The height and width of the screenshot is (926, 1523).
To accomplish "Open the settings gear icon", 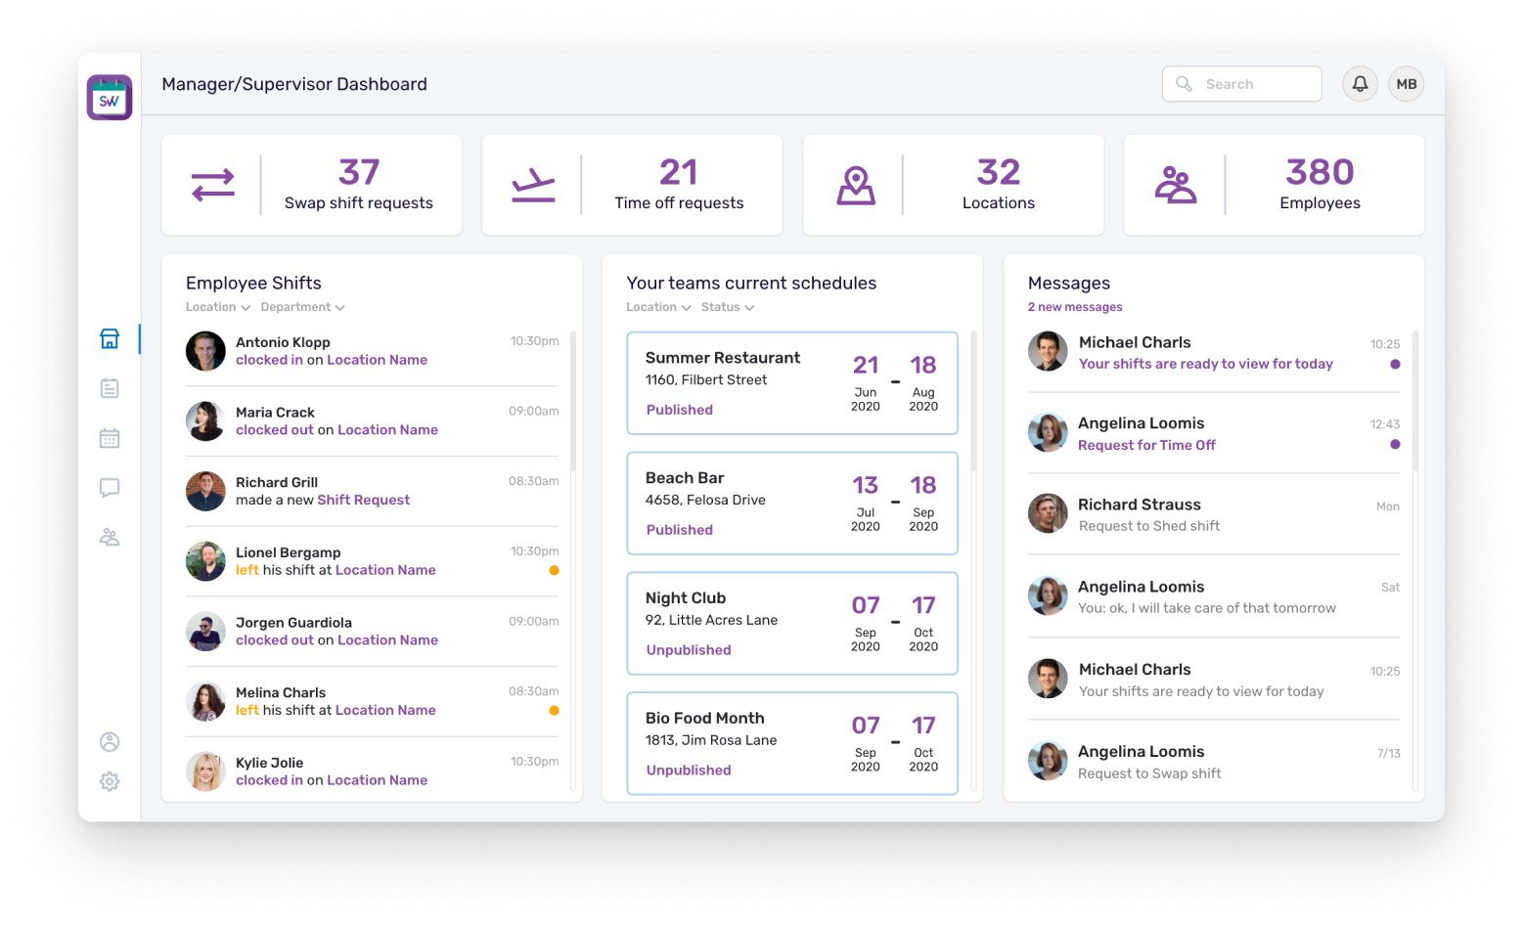I will [110, 781].
